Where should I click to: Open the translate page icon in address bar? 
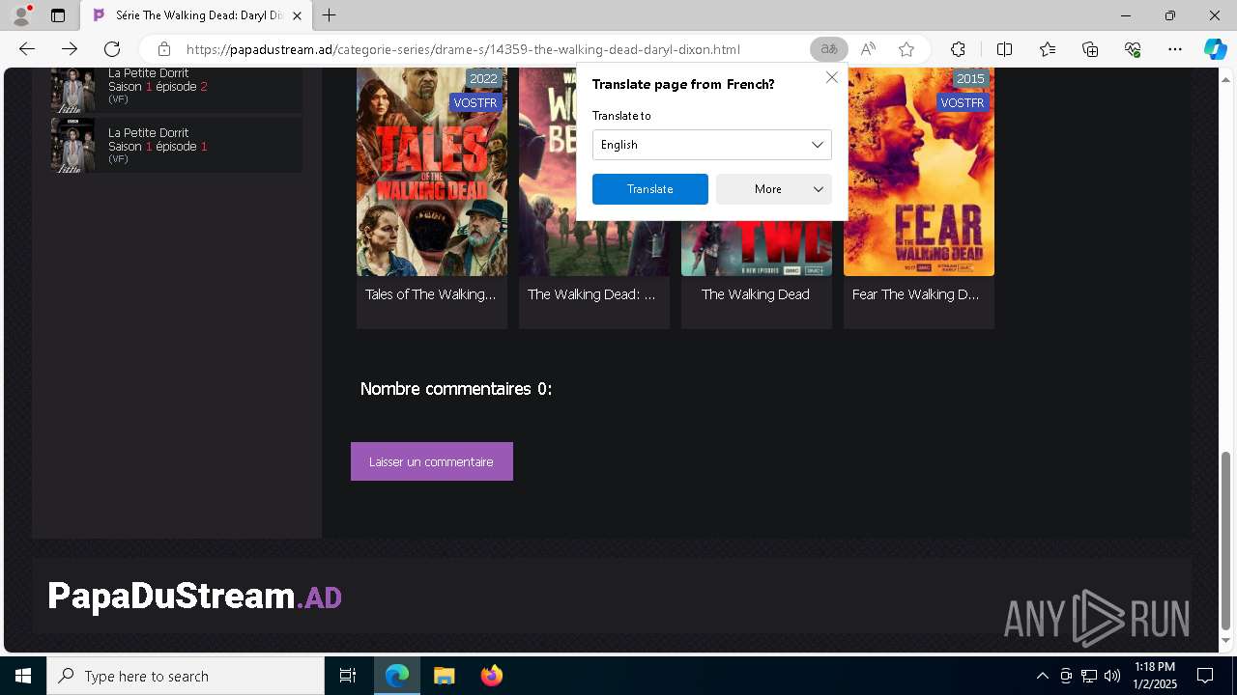(828, 49)
